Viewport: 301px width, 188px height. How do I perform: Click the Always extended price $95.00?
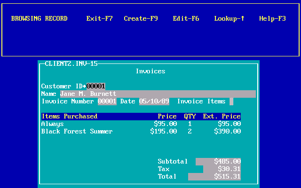pos(230,124)
